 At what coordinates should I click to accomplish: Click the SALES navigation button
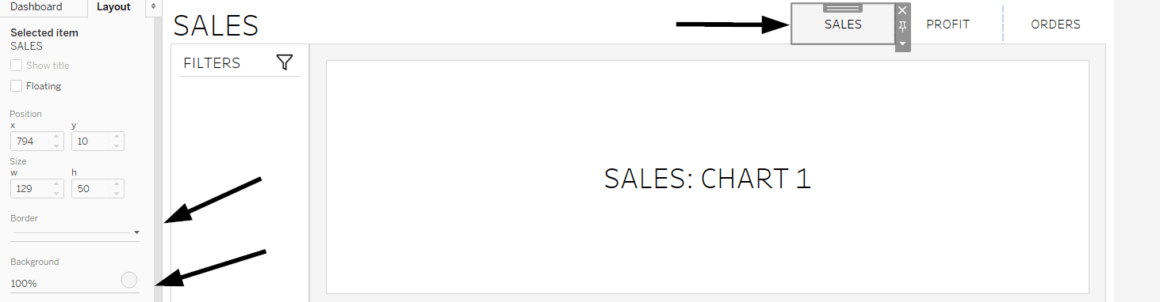point(843,25)
